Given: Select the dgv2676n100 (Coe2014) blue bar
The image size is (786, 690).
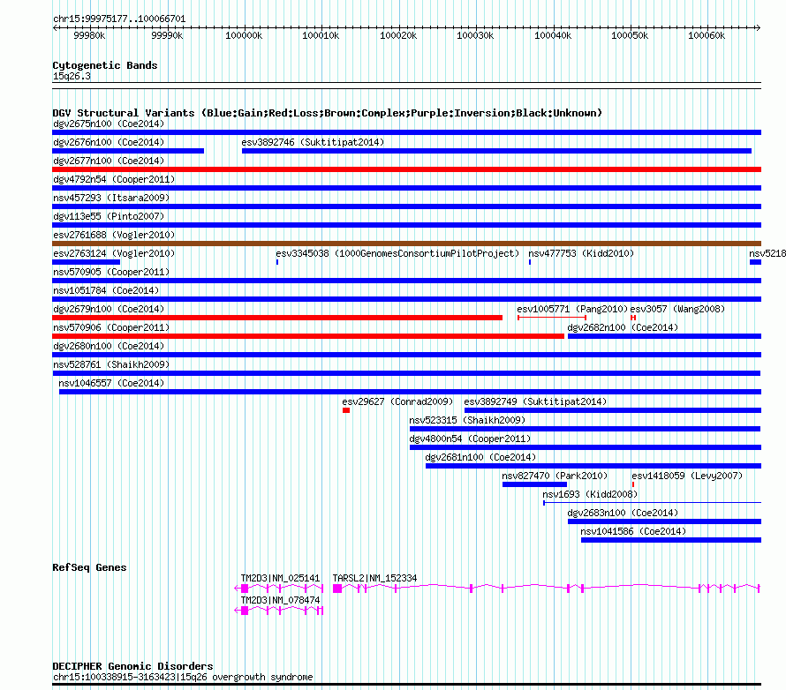Looking at the screenshot, I should 128,151.
